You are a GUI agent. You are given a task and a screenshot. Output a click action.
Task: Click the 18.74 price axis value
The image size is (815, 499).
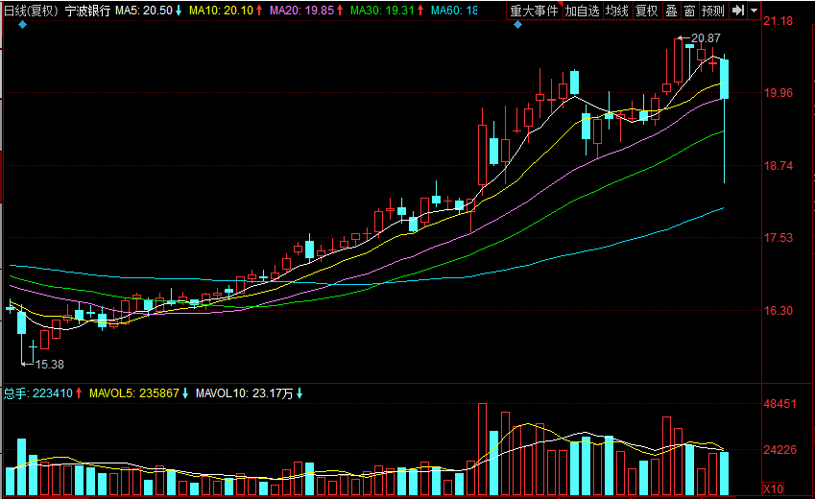pyautogui.click(x=779, y=166)
